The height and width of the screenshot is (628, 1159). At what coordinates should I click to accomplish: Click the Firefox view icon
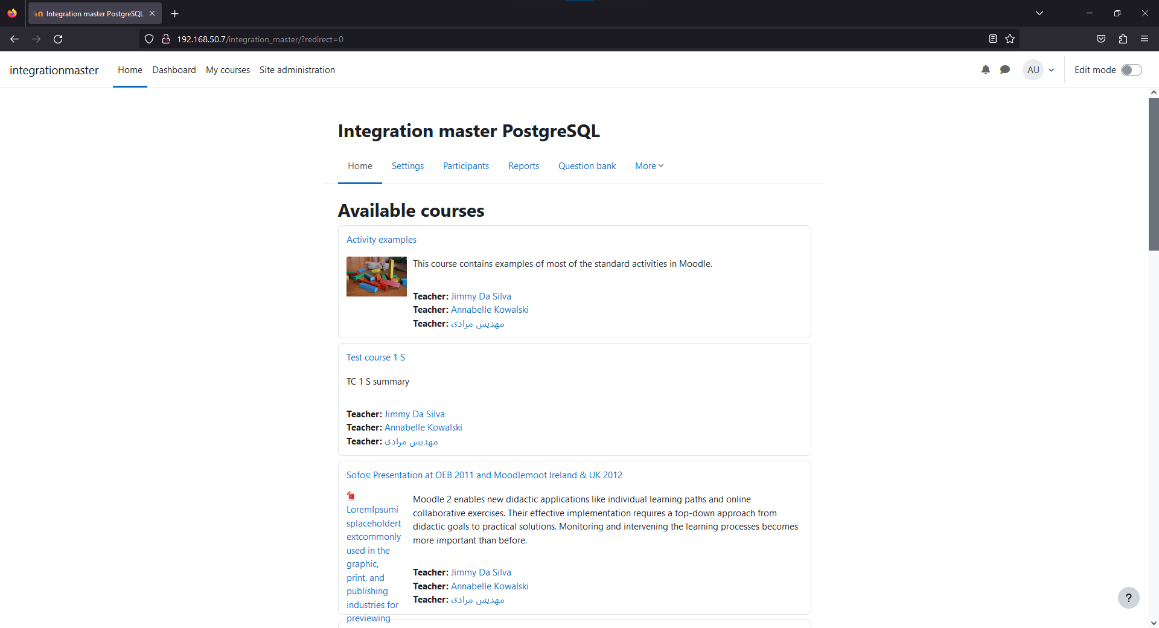(x=12, y=13)
